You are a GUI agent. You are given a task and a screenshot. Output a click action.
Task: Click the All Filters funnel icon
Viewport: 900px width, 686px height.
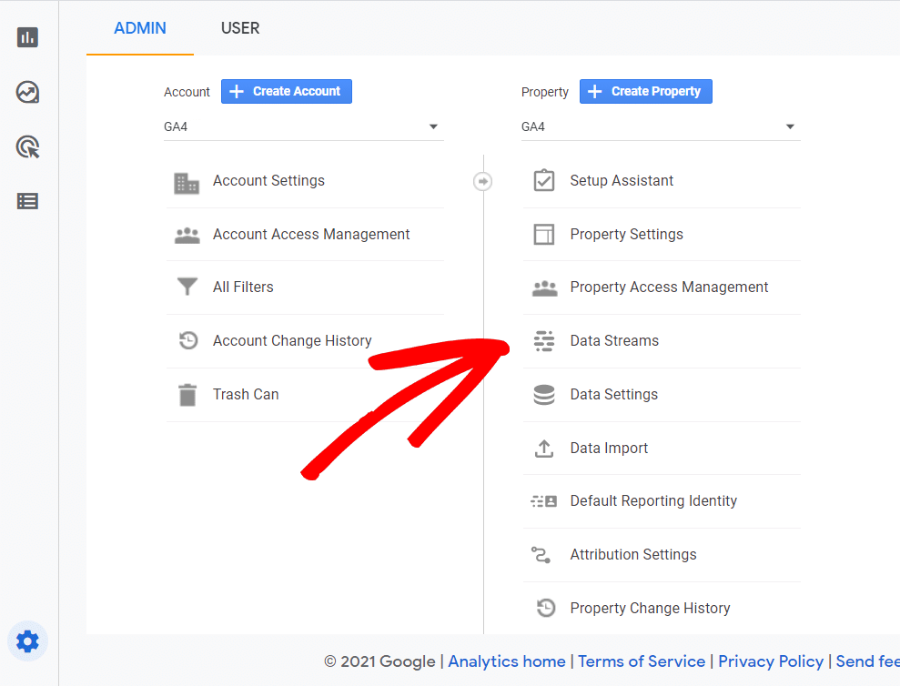[x=187, y=288]
